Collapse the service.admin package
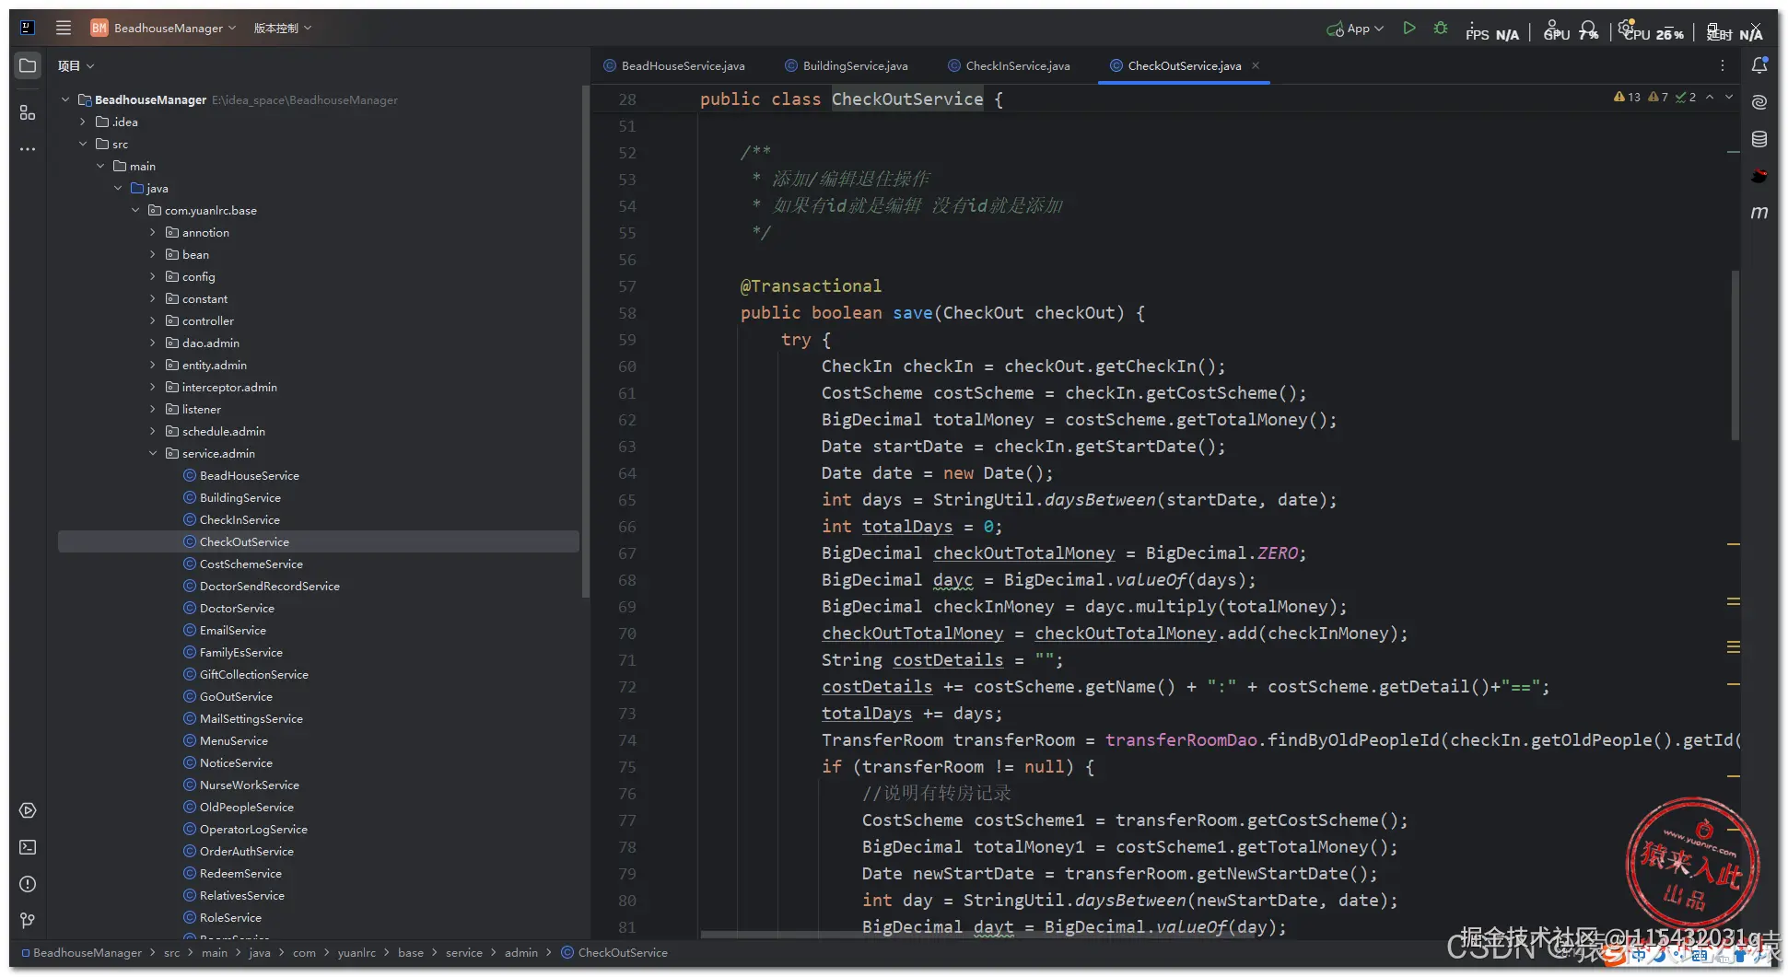1788x977 pixels. pyautogui.click(x=153, y=453)
